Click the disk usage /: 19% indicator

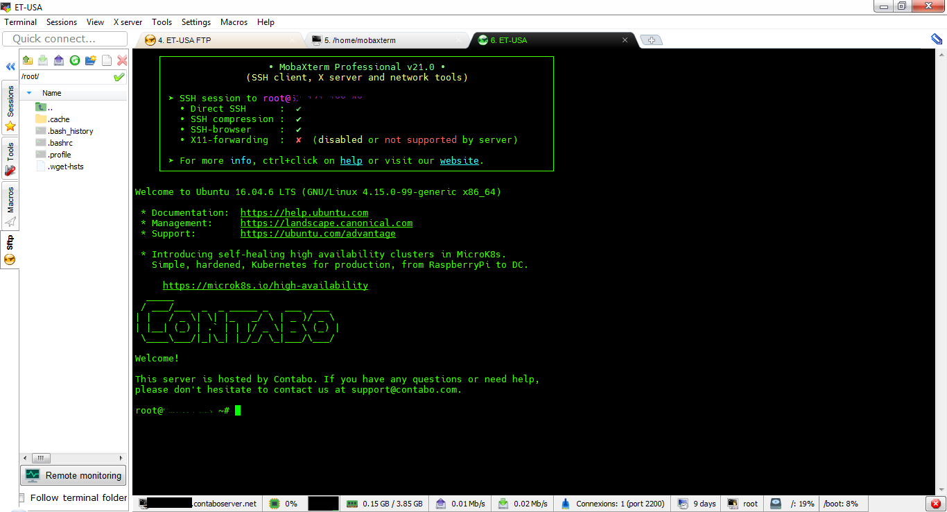pyautogui.click(x=793, y=504)
